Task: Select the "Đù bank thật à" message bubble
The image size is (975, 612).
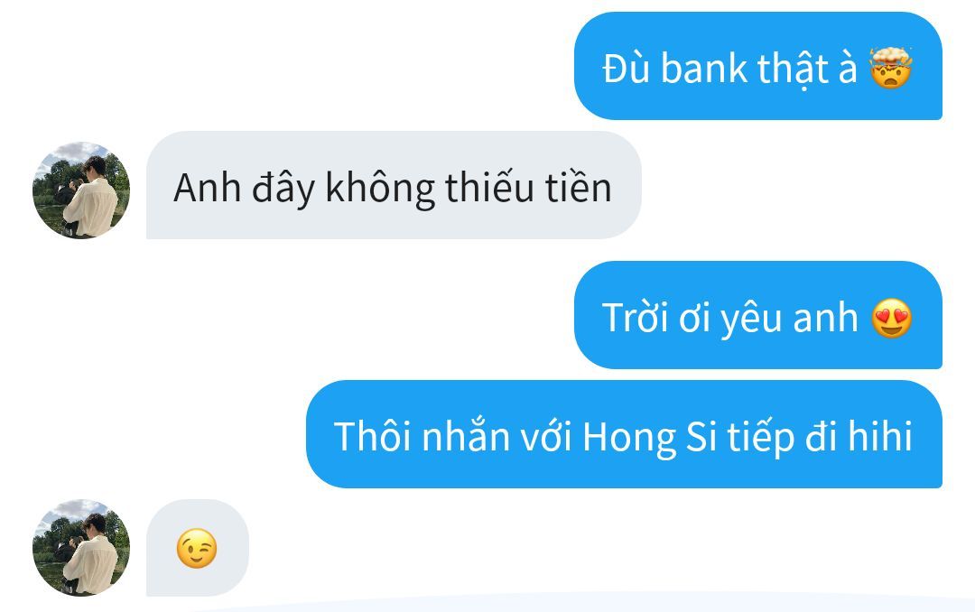Action: pos(758,66)
